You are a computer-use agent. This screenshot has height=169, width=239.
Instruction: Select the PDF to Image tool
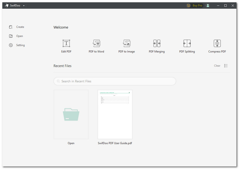pyautogui.click(x=127, y=44)
